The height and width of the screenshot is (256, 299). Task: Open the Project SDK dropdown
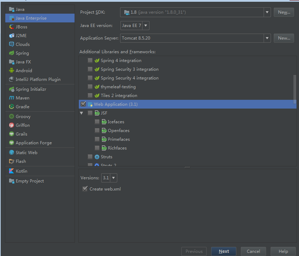click(267, 12)
